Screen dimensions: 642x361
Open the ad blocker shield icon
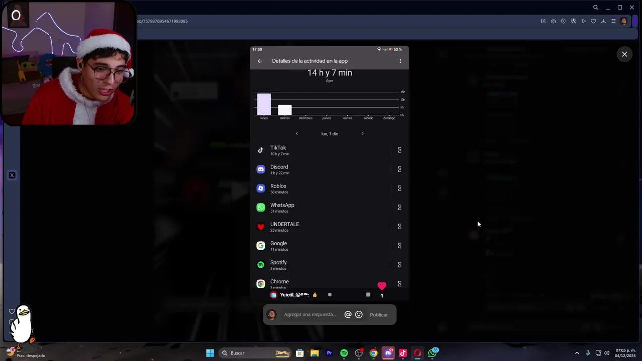[563, 21]
